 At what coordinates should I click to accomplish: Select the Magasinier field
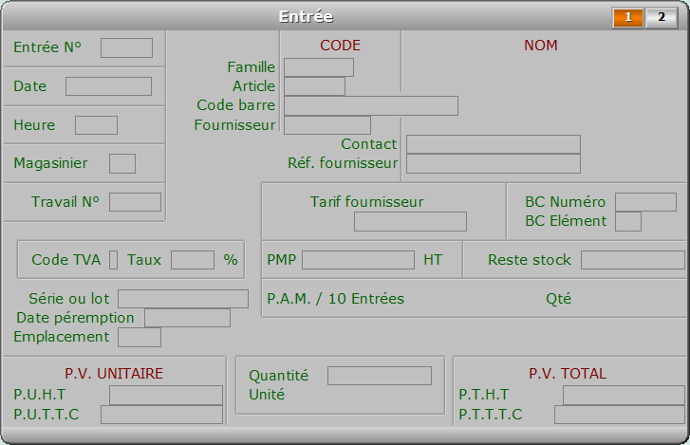coord(122,163)
